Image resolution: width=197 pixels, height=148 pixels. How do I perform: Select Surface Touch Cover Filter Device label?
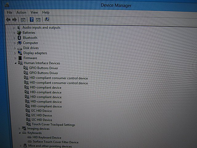point(55,142)
